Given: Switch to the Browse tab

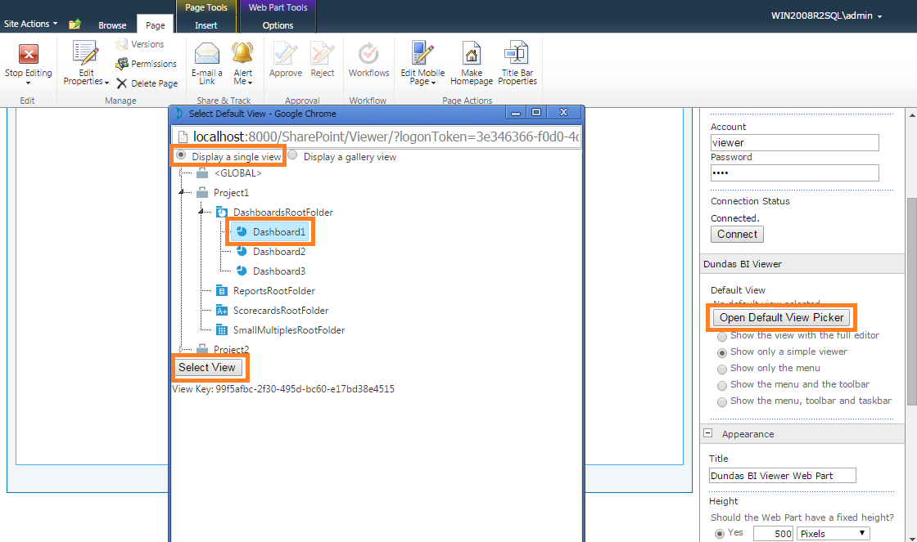Looking at the screenshot, I should coord(112,25).
